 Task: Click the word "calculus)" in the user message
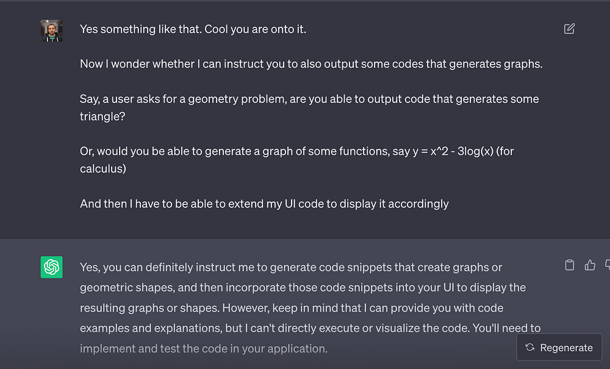[103, 168]
